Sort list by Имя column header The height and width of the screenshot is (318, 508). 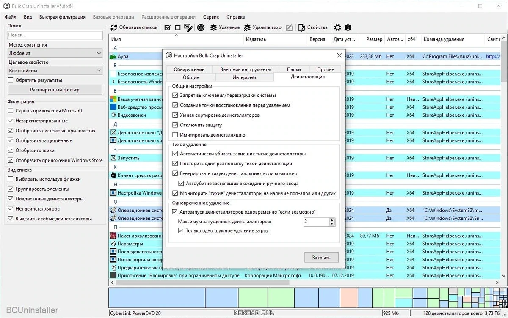click(116, 39)
